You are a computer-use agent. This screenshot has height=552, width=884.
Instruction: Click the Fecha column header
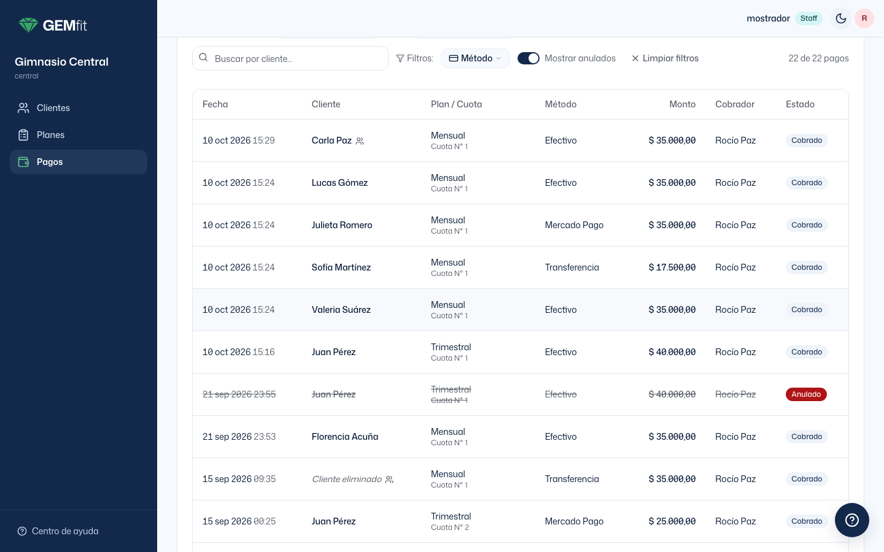point(215,104)
